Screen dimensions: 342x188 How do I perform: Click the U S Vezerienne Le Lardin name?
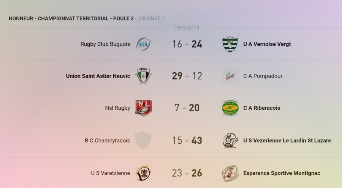[287, 140]
